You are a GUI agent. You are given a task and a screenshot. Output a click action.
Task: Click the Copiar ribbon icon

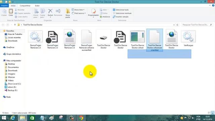4,12
